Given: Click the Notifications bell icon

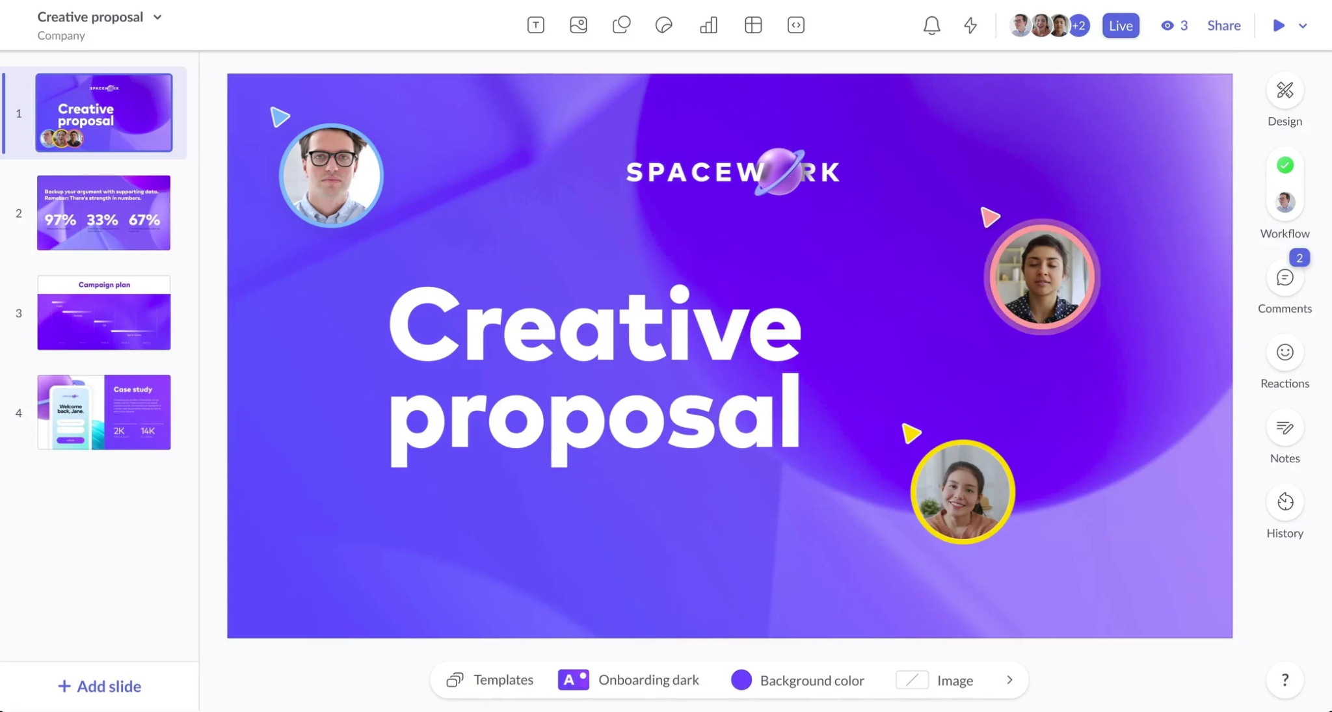Looking at the screenshot, I should click(931, 25).
